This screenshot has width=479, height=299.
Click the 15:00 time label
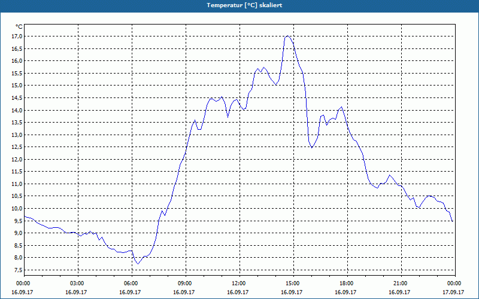(x=293, y=283)
